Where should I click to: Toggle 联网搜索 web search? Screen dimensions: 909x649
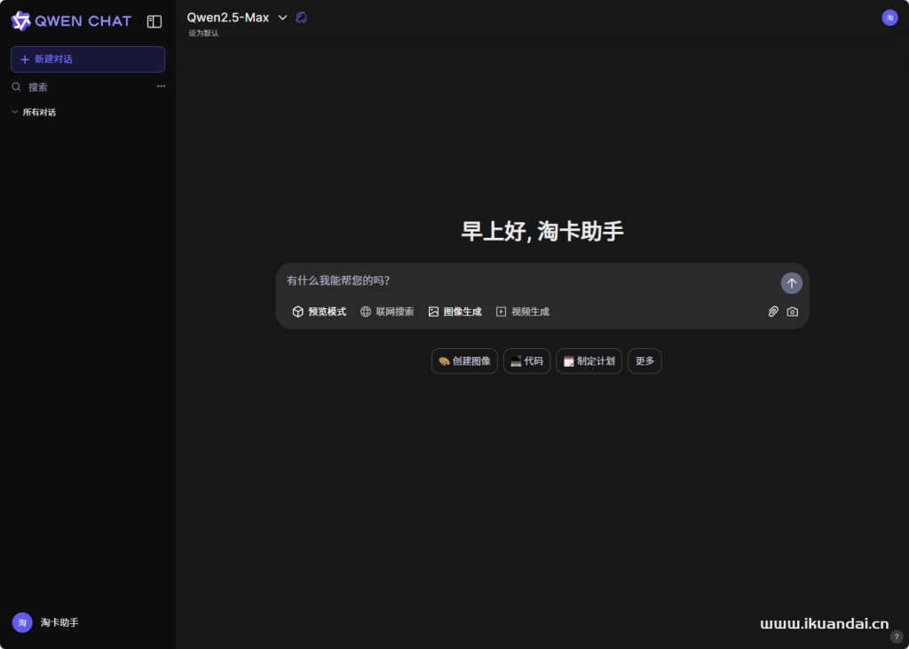tap(387, 312)
